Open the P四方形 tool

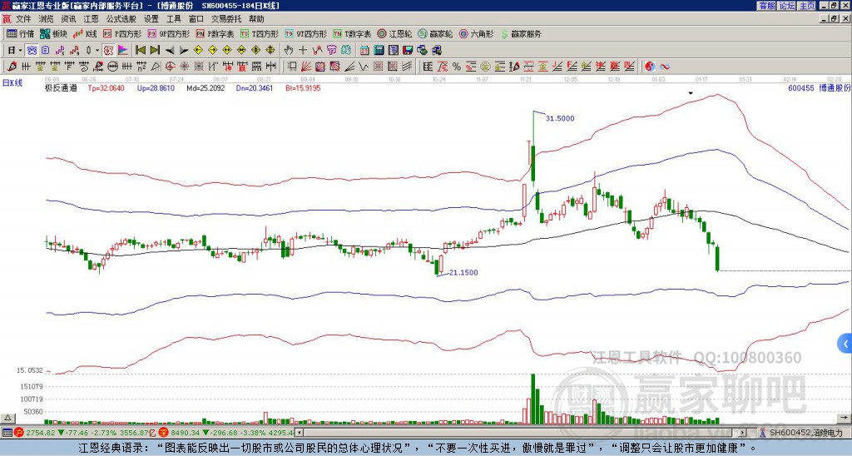[x=122, y=33]
